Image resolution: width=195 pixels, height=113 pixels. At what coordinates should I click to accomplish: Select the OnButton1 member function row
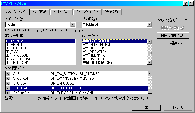(x=77, y=74)
